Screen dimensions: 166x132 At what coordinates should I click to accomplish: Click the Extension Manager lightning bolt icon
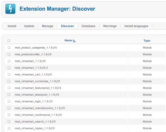[x=10, y=9]
